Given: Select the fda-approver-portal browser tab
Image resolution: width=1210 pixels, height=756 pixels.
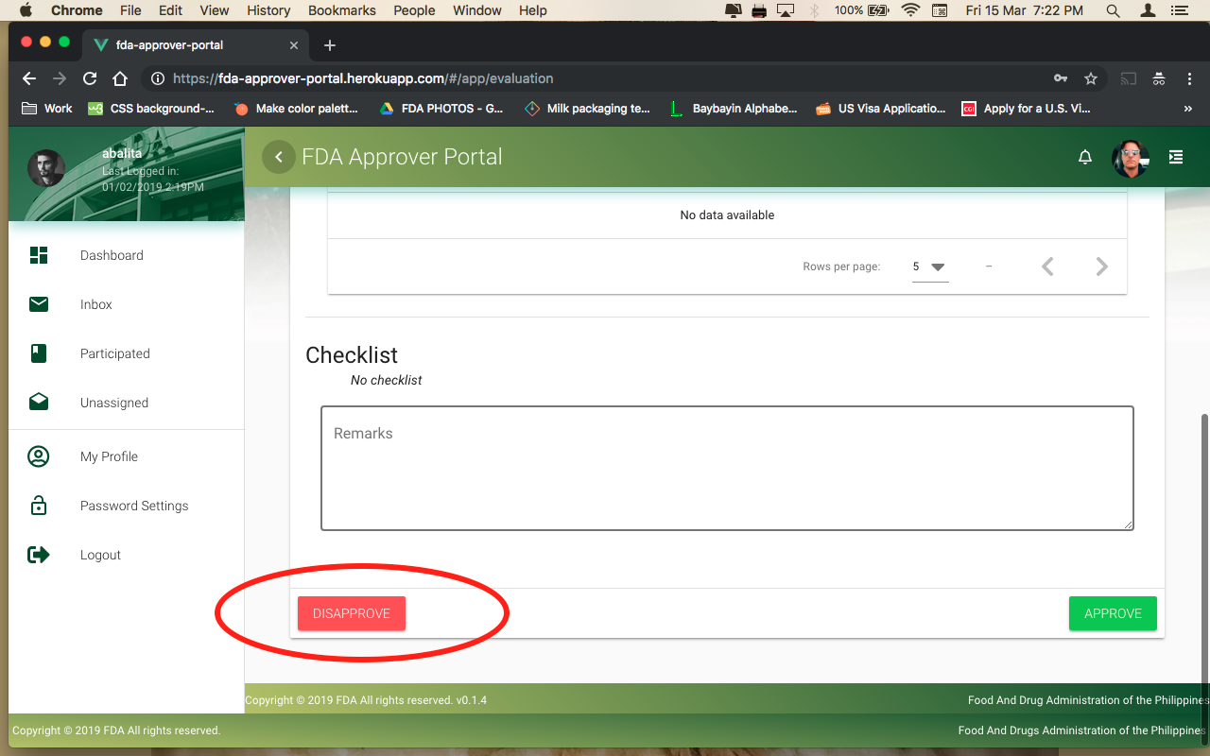Looking at the screenshot, I should click(x=197, y=45).
